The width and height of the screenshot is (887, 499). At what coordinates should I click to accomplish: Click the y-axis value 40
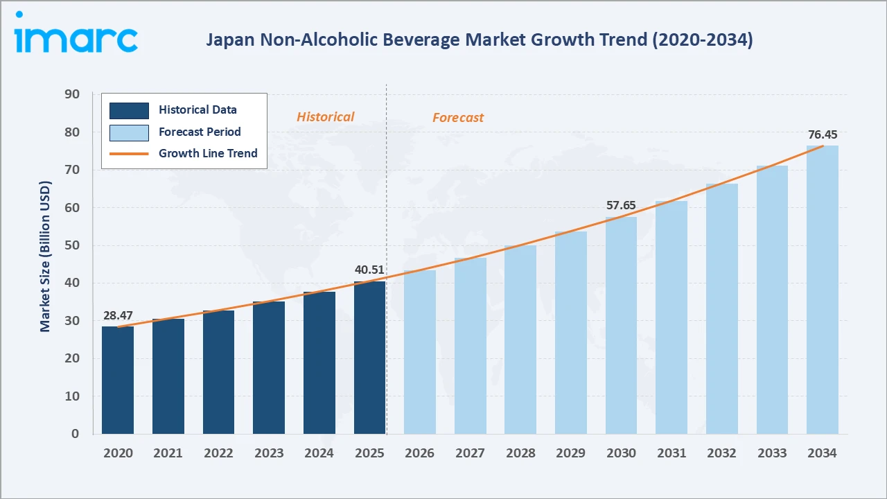(72, 283)
